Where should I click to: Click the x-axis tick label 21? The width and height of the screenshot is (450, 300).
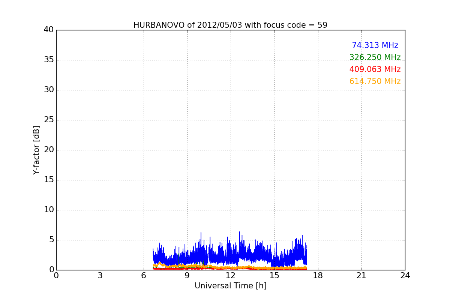[361, 276]
